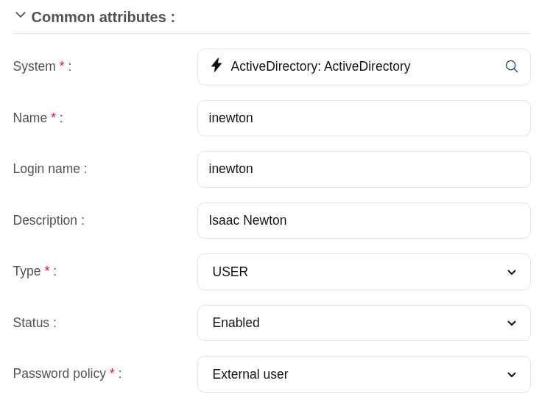Image resolution: width=539 pixels, height=400 pixels.
Task: Open Password policy dropdown showing External user
Action: coord(353,374)
